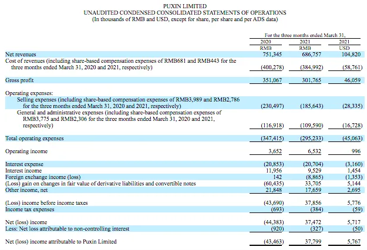This screenshot has height=250, width=367.
Task: Click Income tax expenses value (384)
Action: (317, 210)
